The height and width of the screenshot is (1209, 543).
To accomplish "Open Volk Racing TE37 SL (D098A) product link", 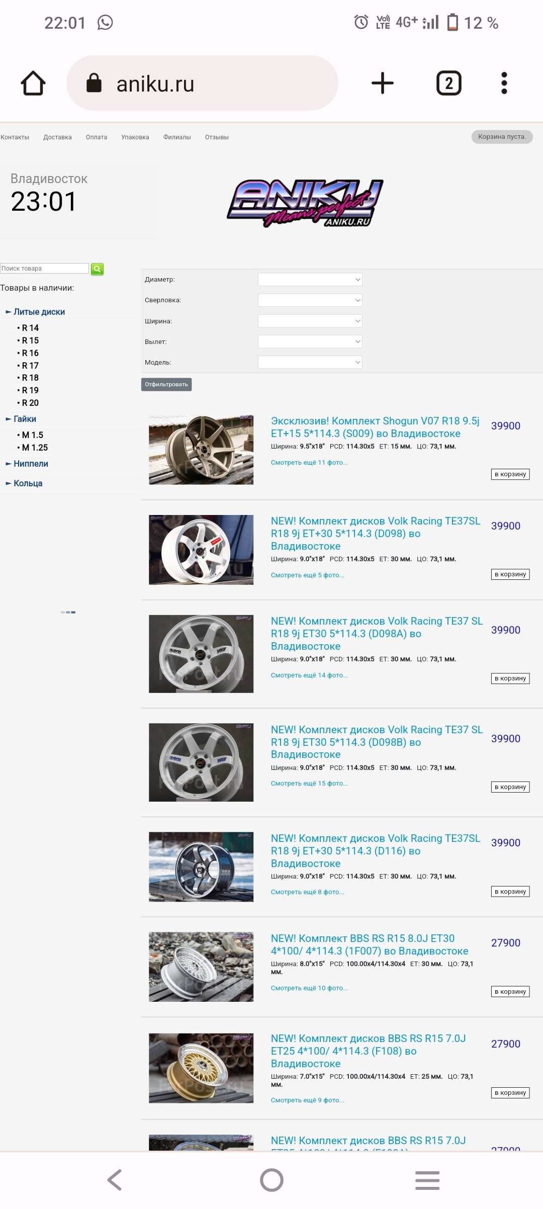I will pos(377,634).
